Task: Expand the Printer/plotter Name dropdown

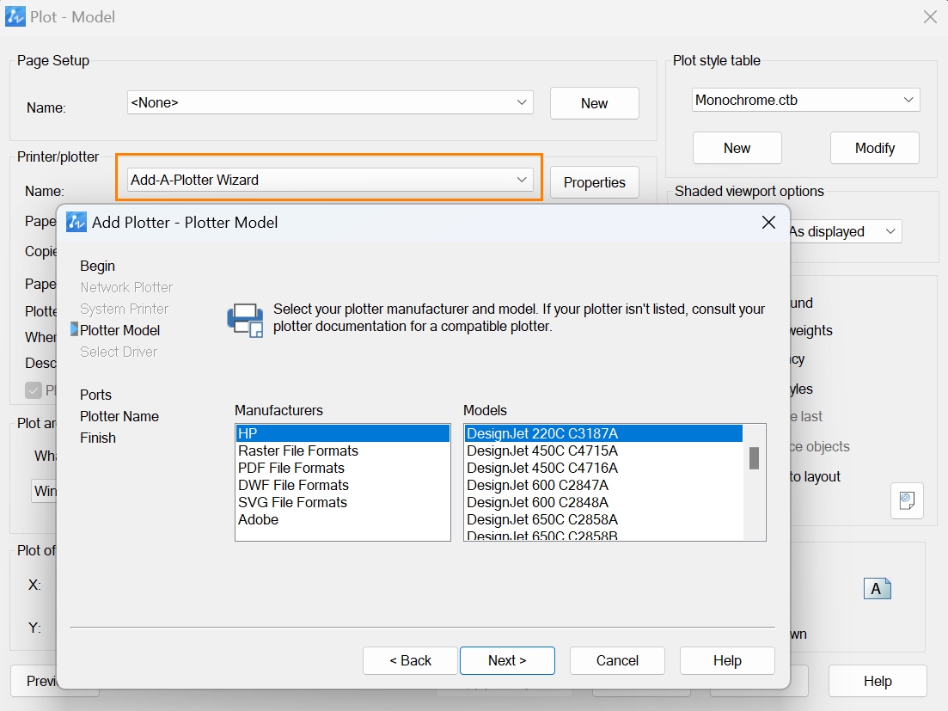Action: (330, 180)
